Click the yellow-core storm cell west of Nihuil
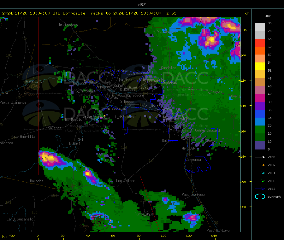284x240 pixels. point(49,158)
